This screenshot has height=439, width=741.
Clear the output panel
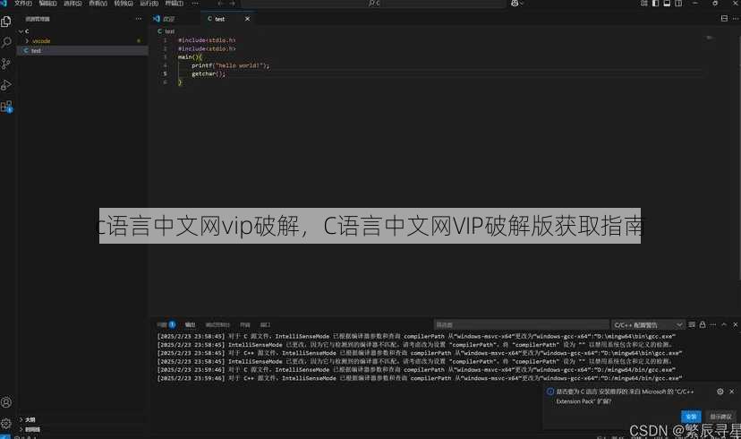point(692,324)
